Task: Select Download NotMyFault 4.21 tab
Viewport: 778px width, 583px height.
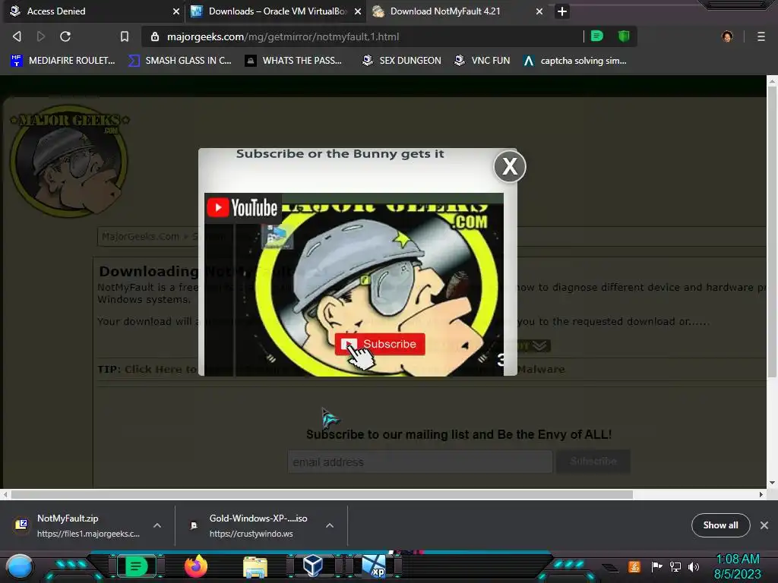Action: pyautogui.click(x=457, y=11)
